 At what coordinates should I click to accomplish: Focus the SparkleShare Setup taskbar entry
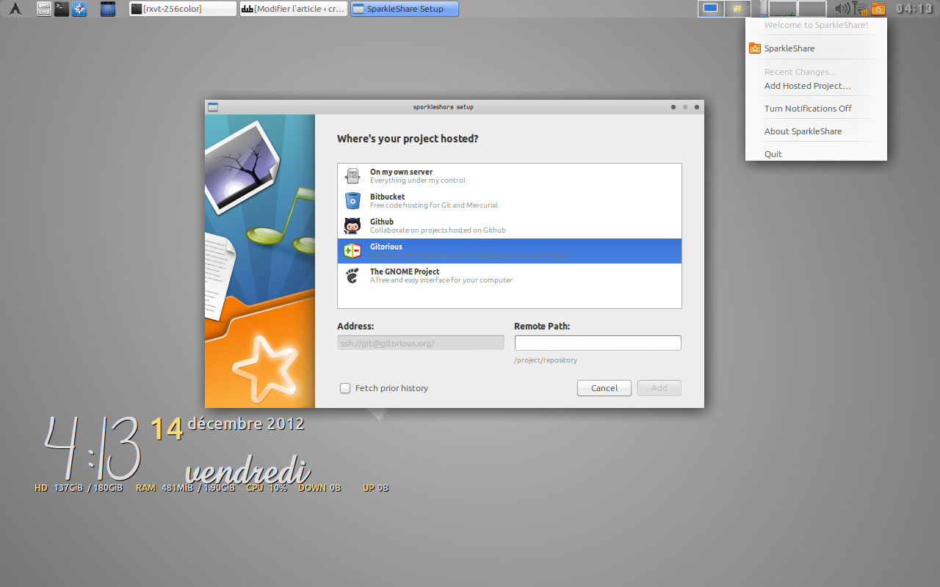[405, 9]
